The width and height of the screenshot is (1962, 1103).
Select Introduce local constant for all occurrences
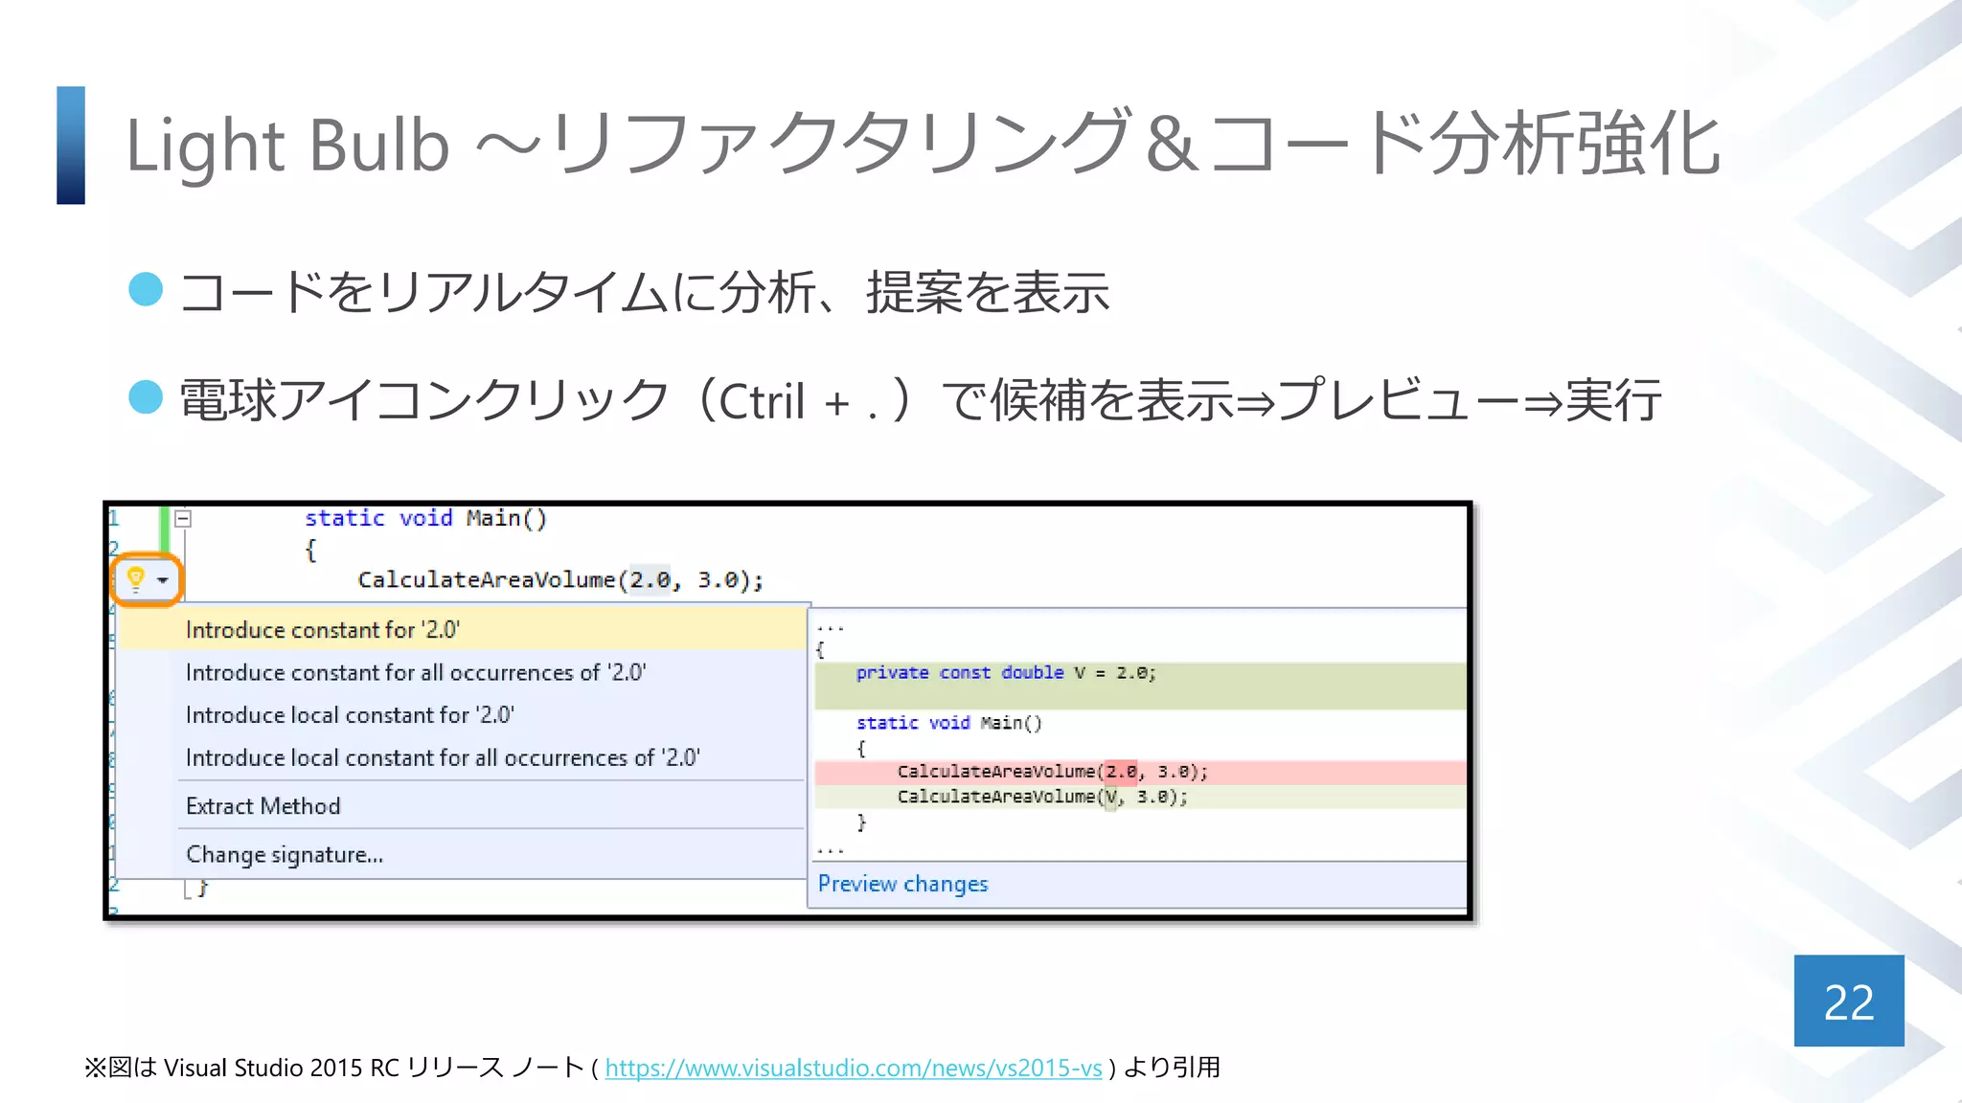(x=442, y=758)
